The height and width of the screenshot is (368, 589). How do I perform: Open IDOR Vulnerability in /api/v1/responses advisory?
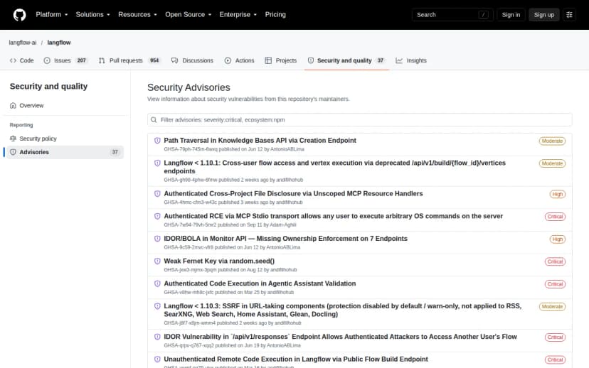coord(340,337)
